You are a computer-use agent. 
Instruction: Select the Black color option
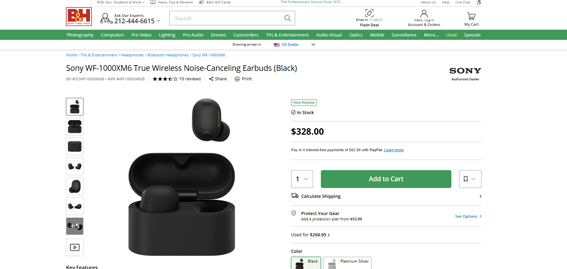point(306,263)
